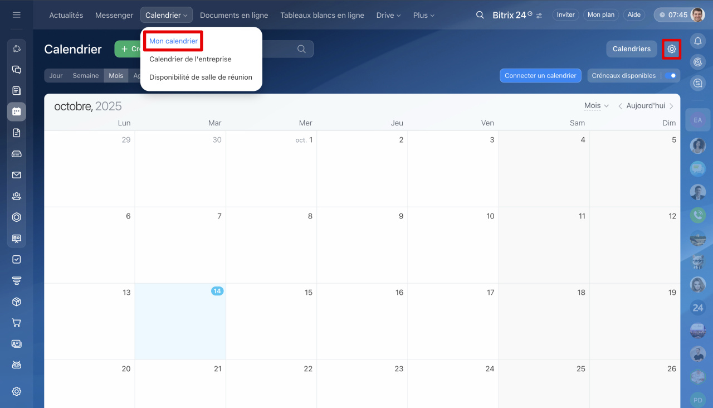Image resolution: width=713 pixels, height=408 pixels.
Task: Open the Mail icon in left sidebar
Action: click(16, 175)
